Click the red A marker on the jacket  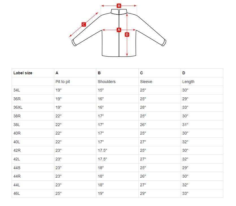pyautogui.click(x=119, y=30)
